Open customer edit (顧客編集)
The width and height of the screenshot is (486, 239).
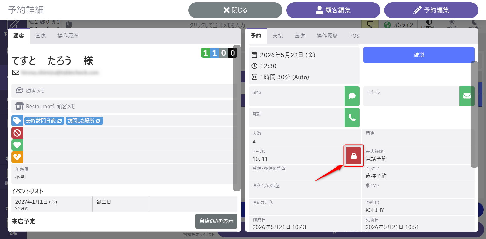tap(333, 10)
